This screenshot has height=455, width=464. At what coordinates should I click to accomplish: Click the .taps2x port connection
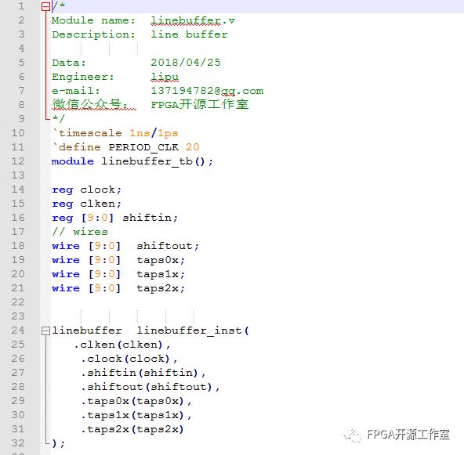pos(132,429)
